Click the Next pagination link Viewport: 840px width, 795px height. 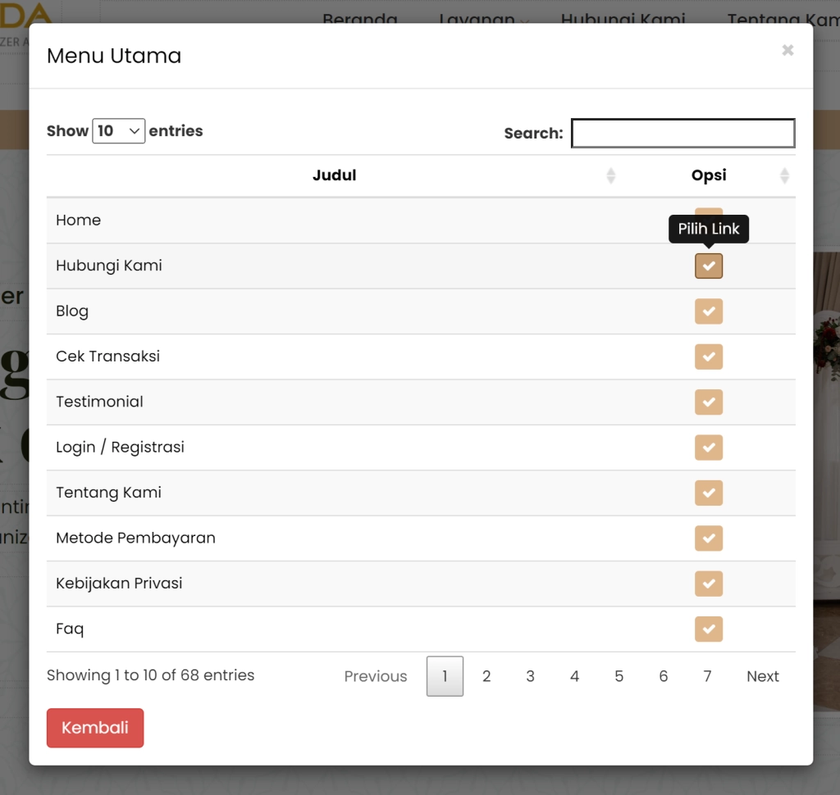(762, 676)
